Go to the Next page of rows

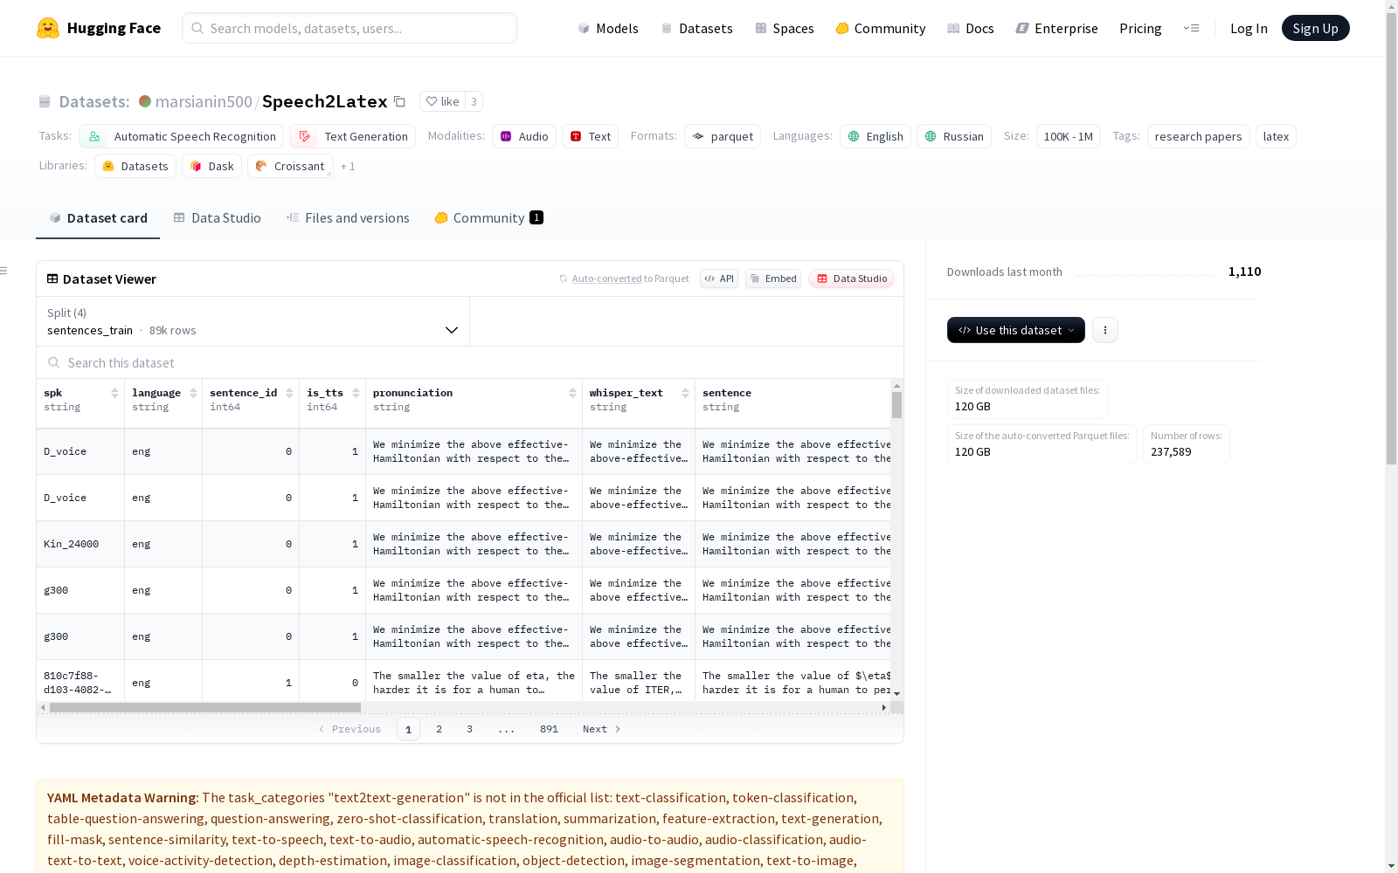pos(601,729)
